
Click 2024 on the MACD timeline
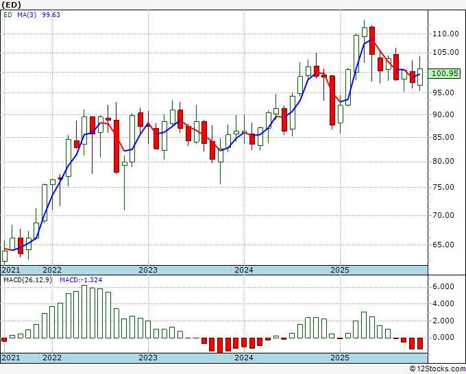[244, 358]
